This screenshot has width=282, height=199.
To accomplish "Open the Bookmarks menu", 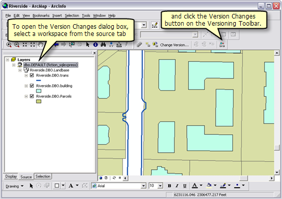I will 41,15.
